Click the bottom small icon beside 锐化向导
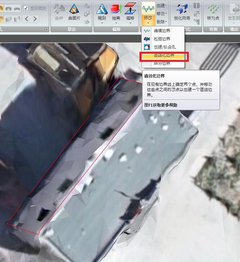Screen dimensions: 240x262 pos(197,22)
